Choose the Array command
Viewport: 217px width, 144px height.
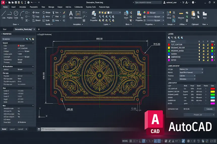pyautogui.click(x=56, y=20)
